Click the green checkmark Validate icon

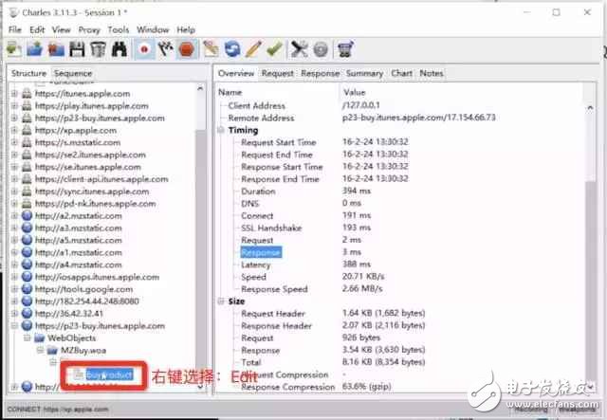[x=274, y=49]
